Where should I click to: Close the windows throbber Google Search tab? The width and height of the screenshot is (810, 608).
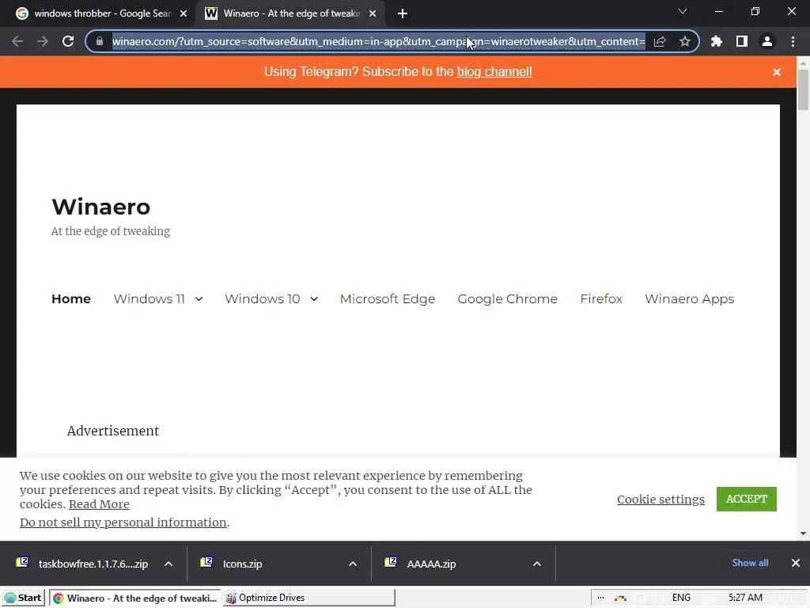[x=184, y=13]
